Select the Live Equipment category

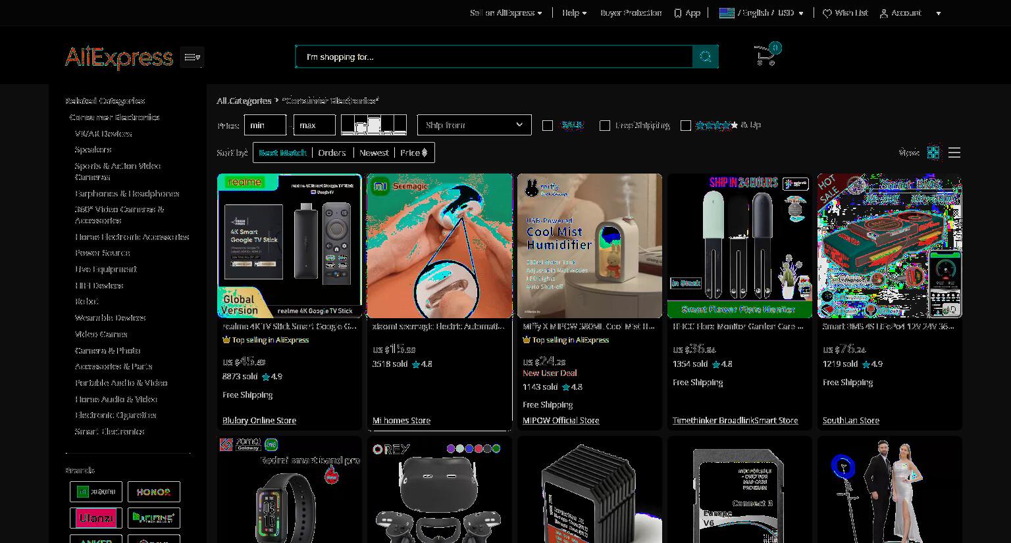(x=106, y=270)
